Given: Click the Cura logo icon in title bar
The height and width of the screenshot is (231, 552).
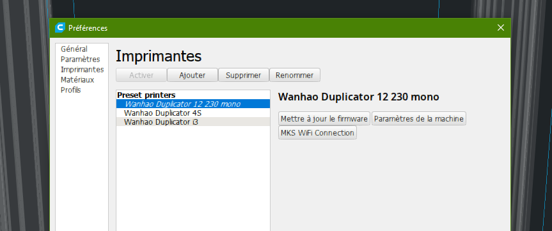Looking at the screenshot, I should coord(60,28).
